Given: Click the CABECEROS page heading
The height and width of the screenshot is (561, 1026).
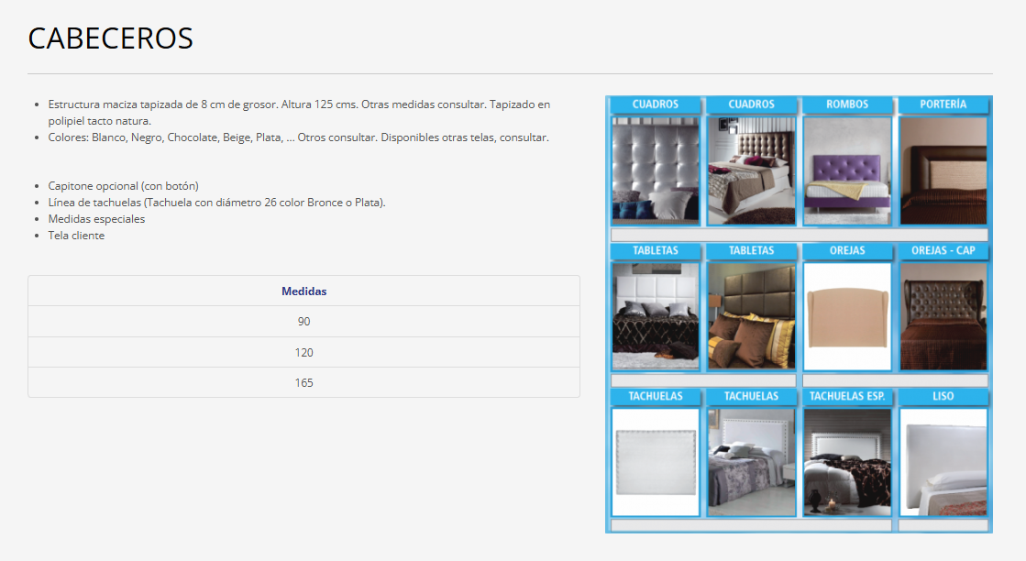Looking at the screenshot, I should coord(111,38).
